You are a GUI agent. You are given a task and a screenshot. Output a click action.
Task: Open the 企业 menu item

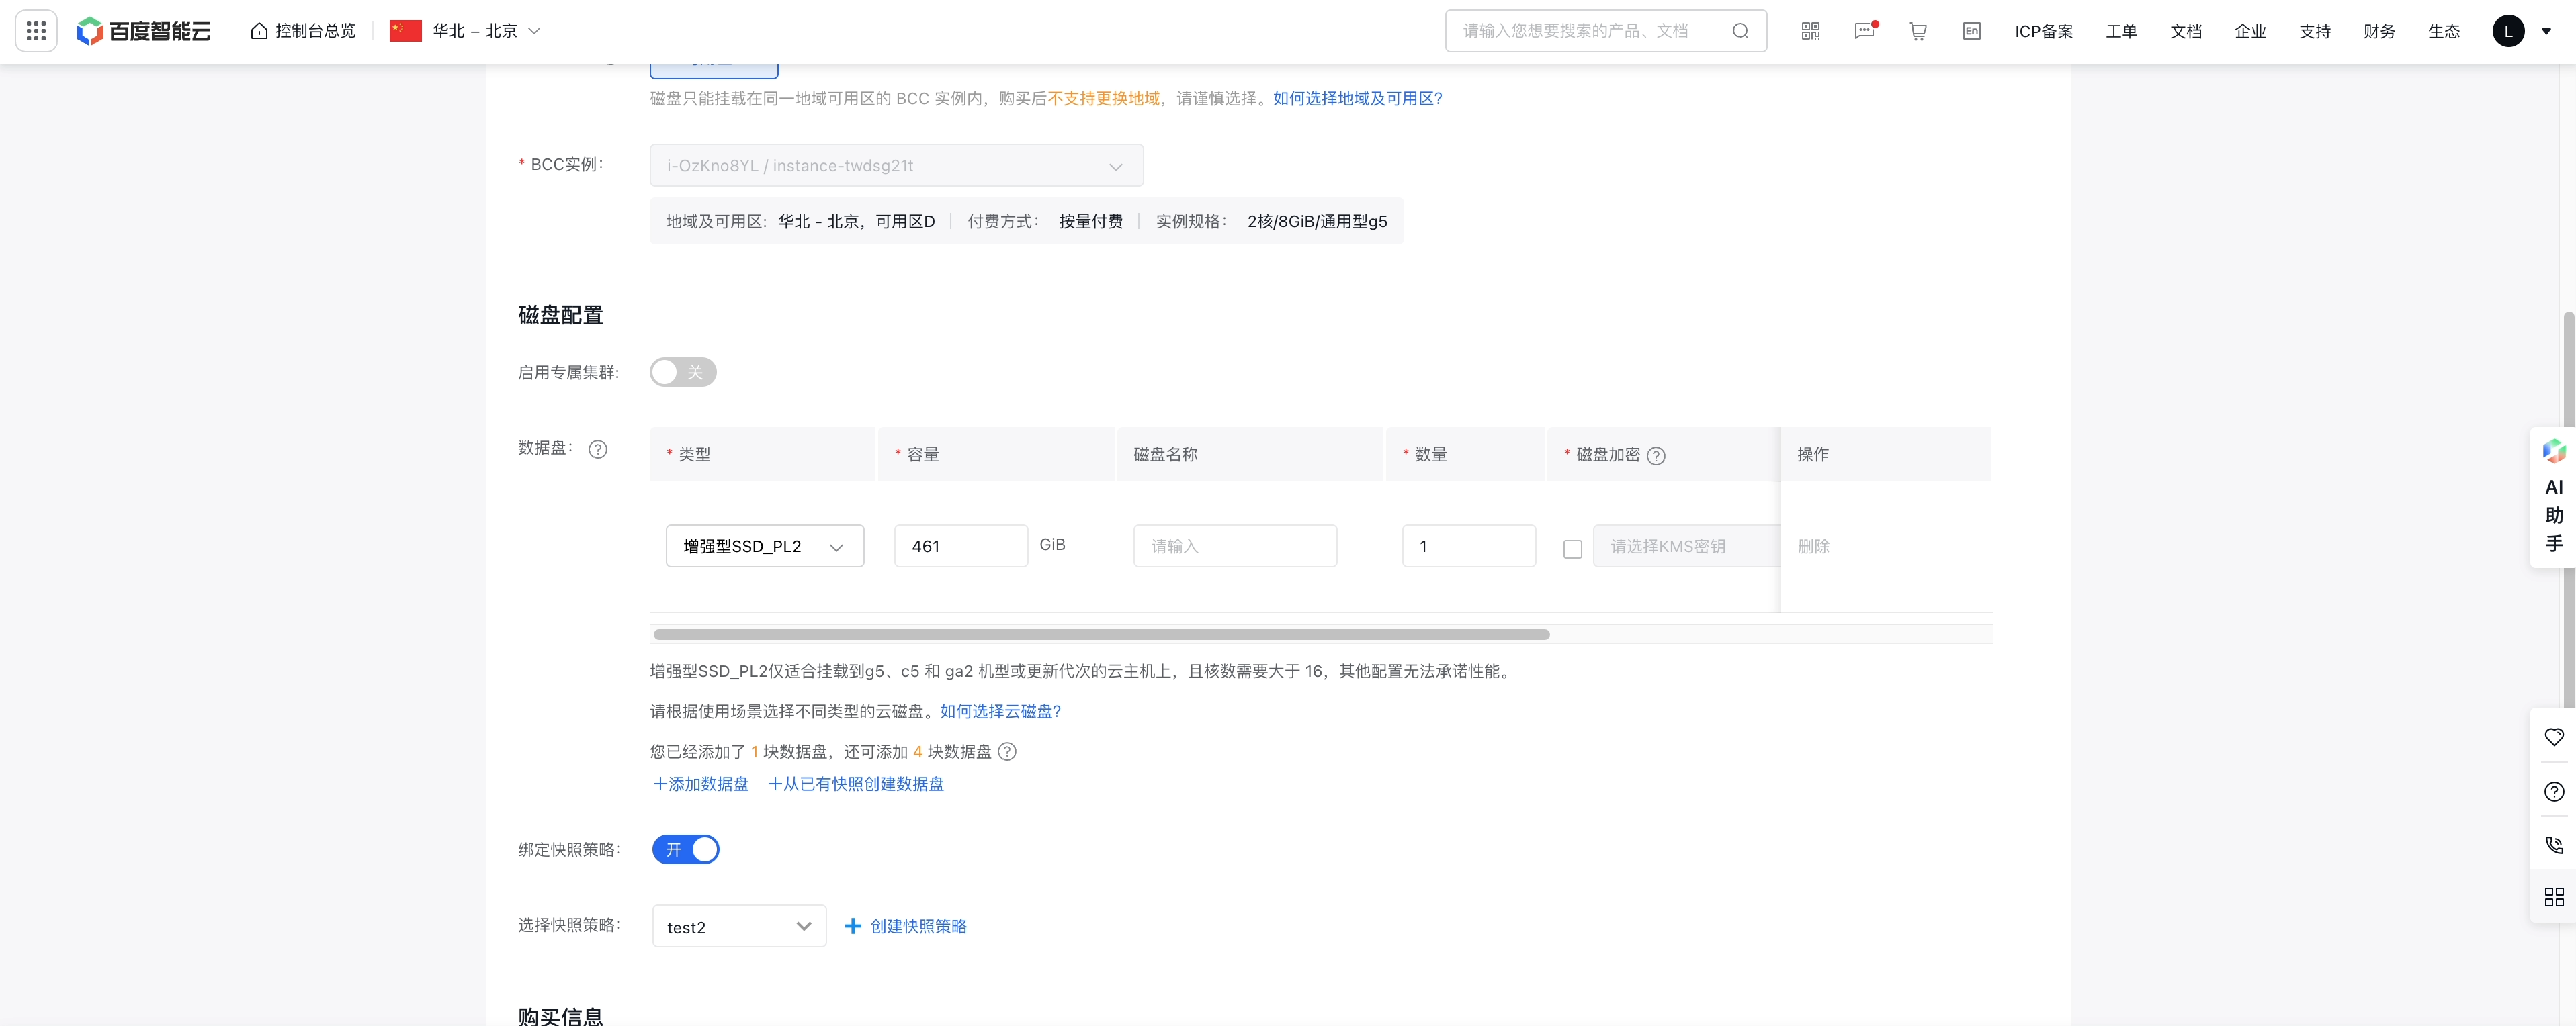pos(2250,31)
